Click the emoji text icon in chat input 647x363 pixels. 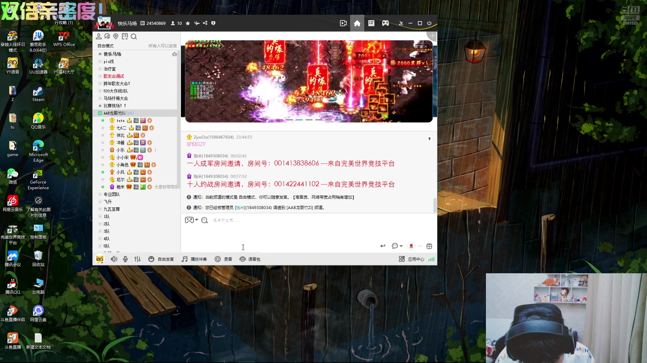coord(204,220)
